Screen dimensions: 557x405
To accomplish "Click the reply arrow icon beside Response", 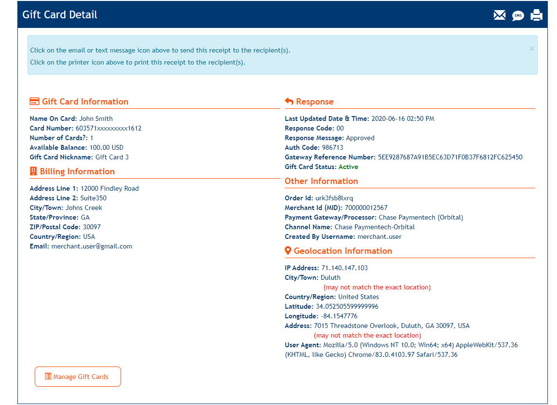I will pos(289,102).
